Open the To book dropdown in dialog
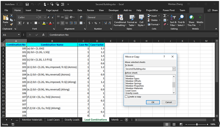This screenshot has width=220, height=127. (x=174, y=69)
